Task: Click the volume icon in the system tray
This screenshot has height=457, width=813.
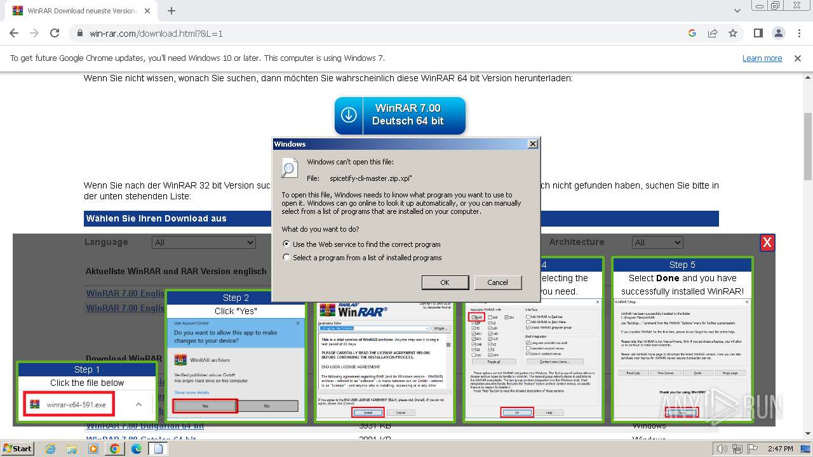Action: coord(722,449)
